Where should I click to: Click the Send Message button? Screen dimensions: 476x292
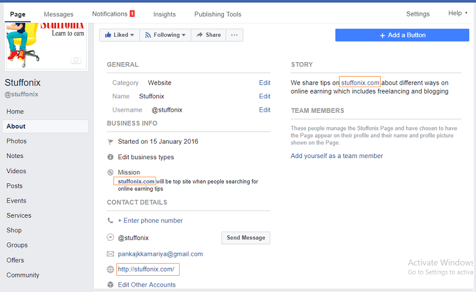246,238
